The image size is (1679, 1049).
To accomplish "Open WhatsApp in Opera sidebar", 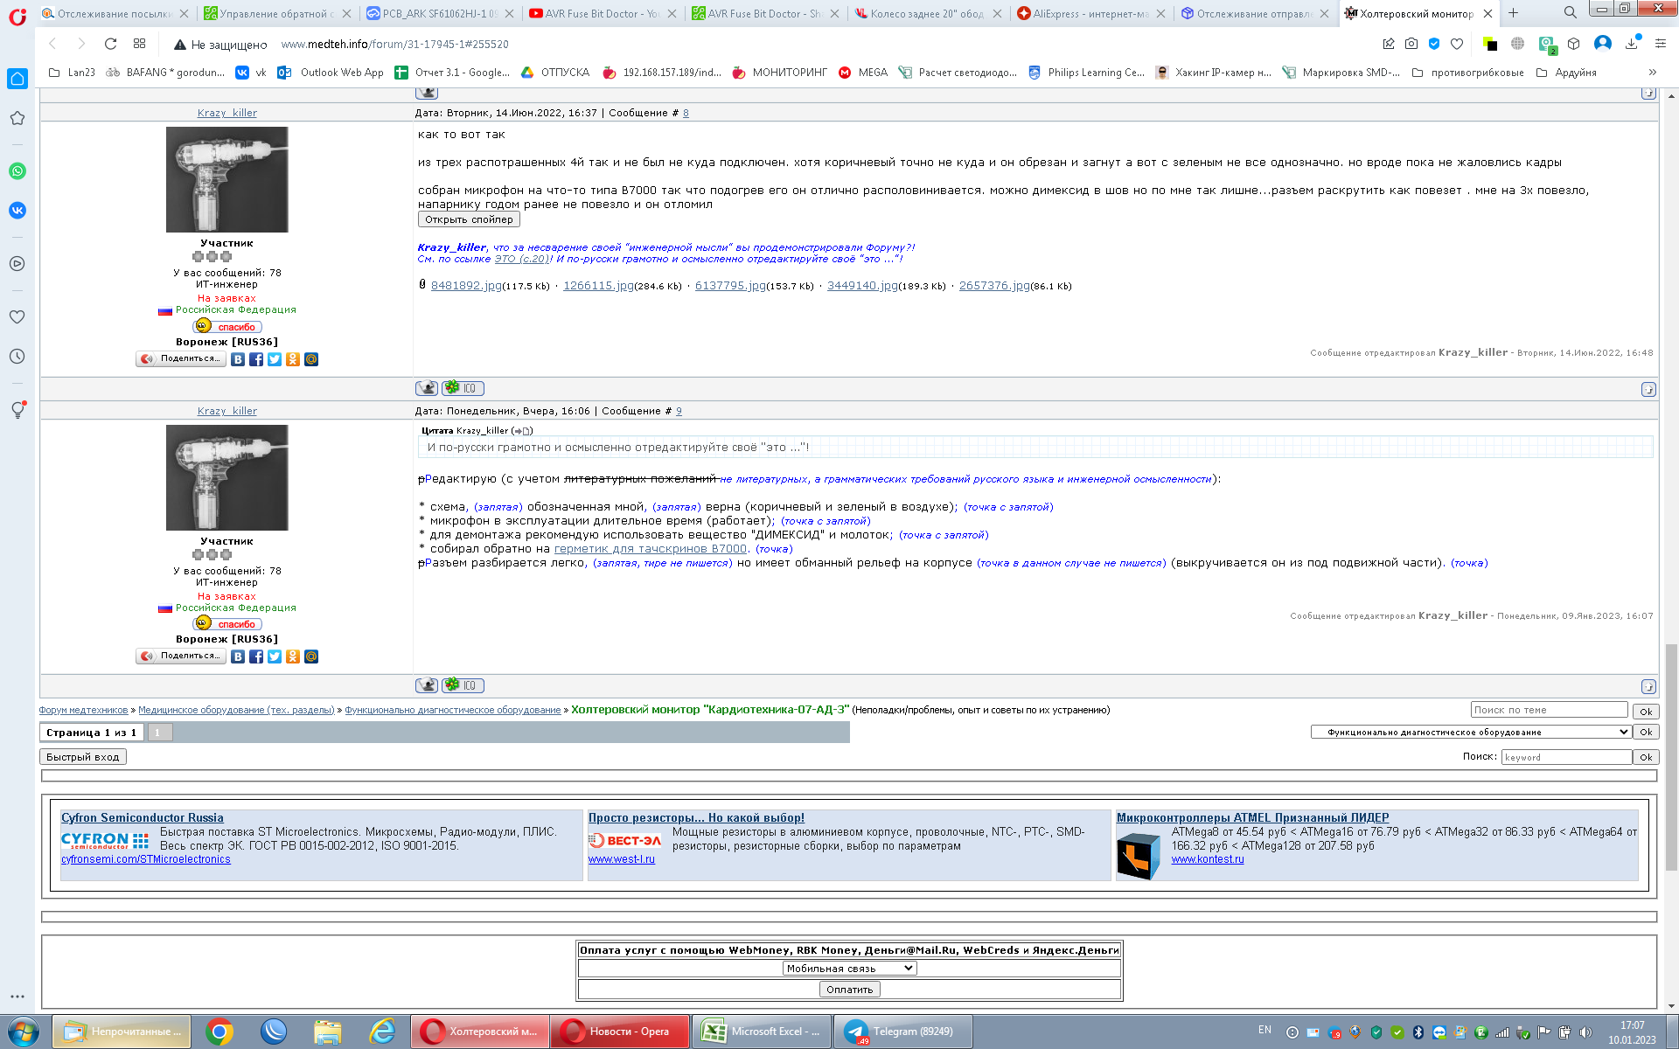I will 17,171.
